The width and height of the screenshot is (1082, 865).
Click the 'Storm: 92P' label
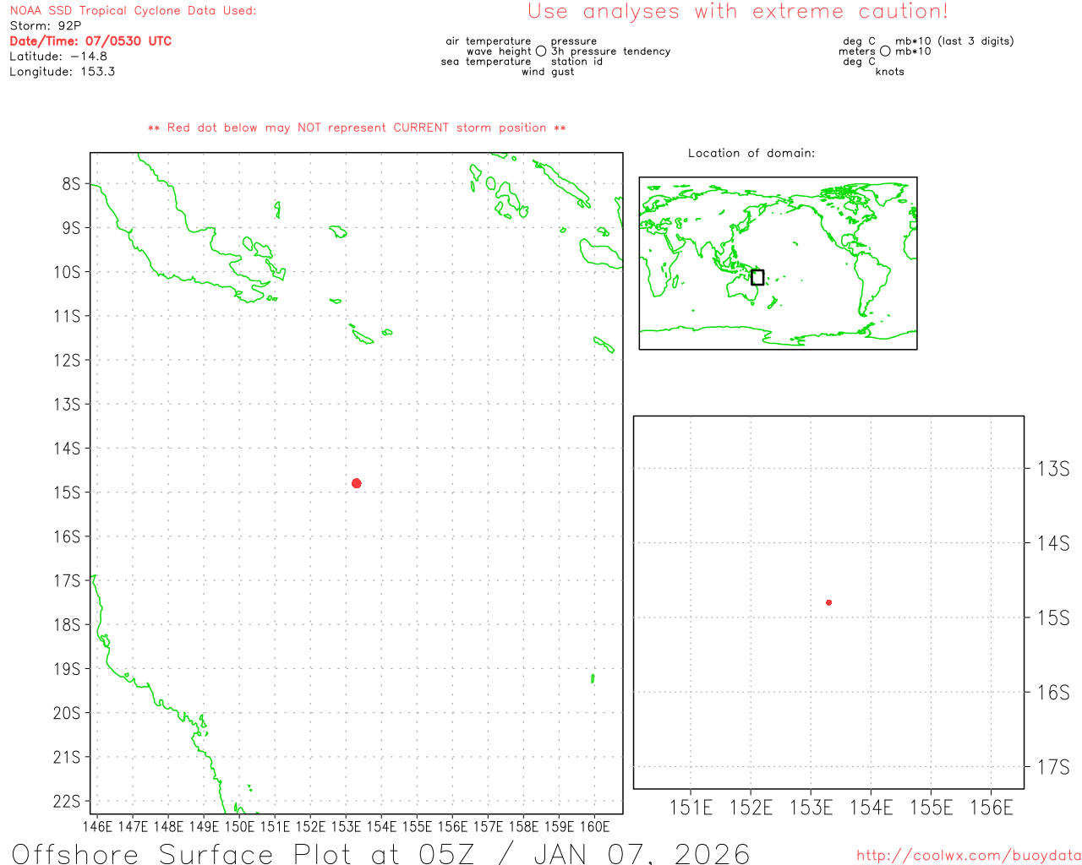pos(46,26)
